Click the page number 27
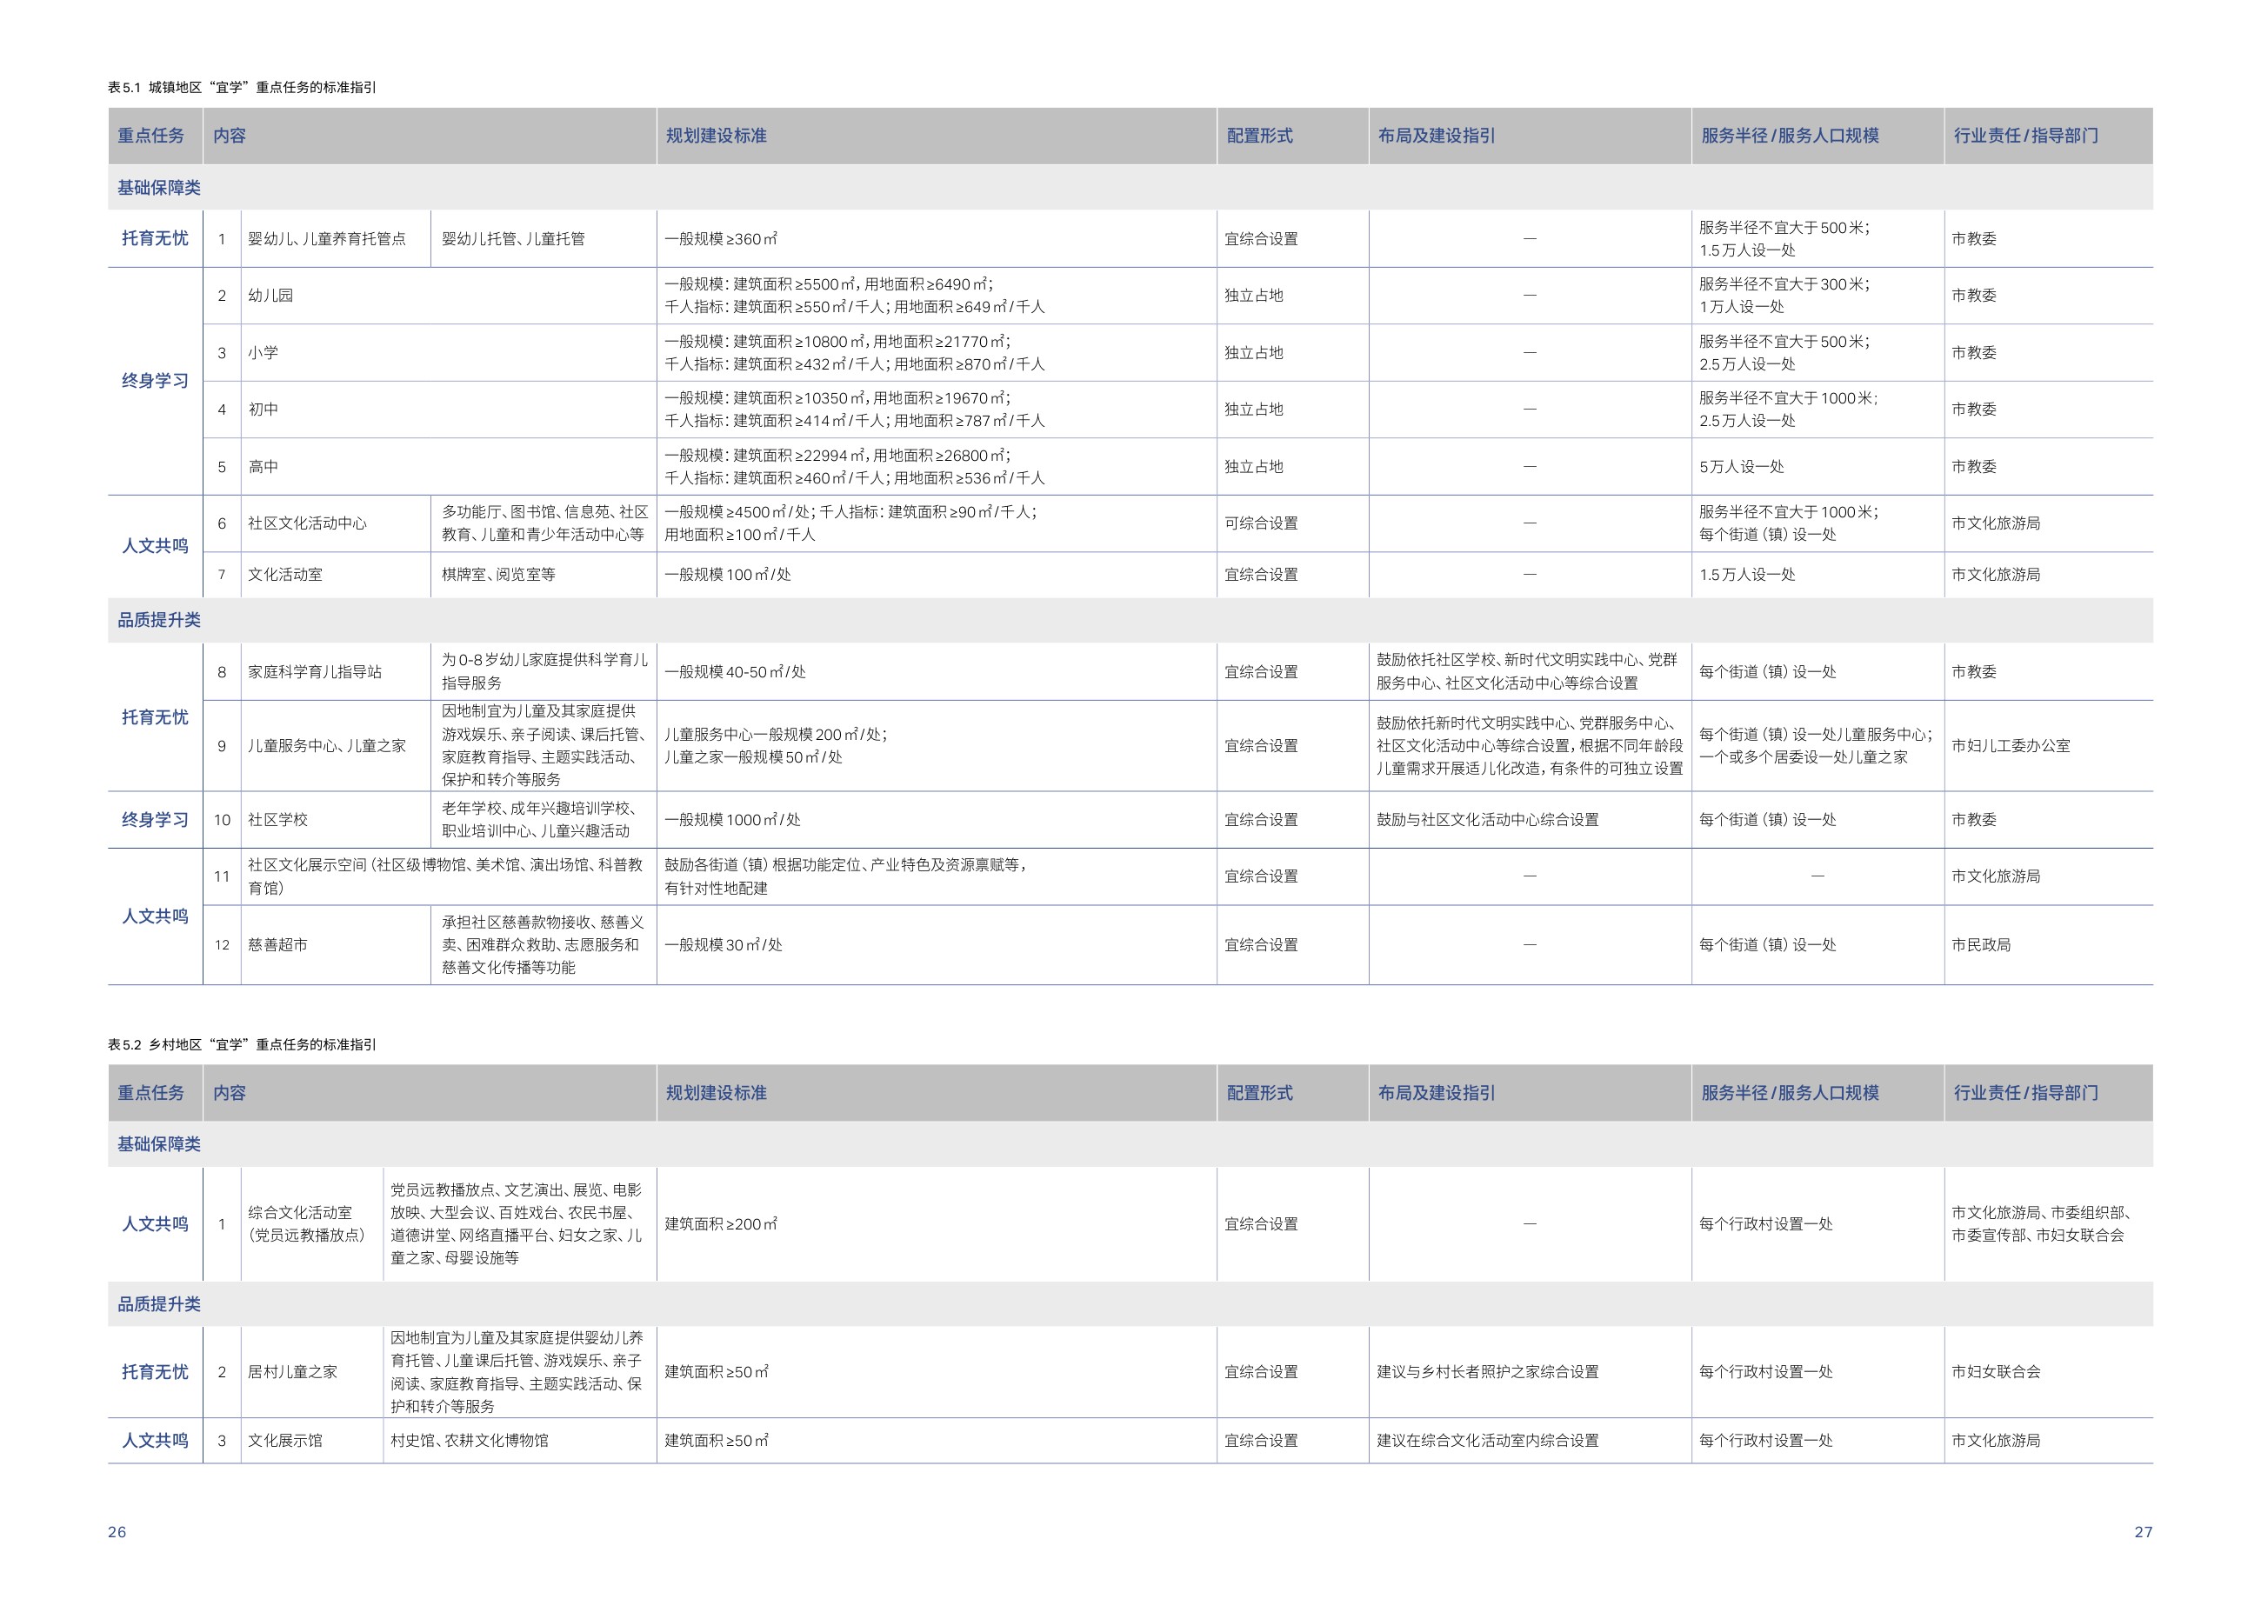 pyautogui.click(x=2143, y=1533)
